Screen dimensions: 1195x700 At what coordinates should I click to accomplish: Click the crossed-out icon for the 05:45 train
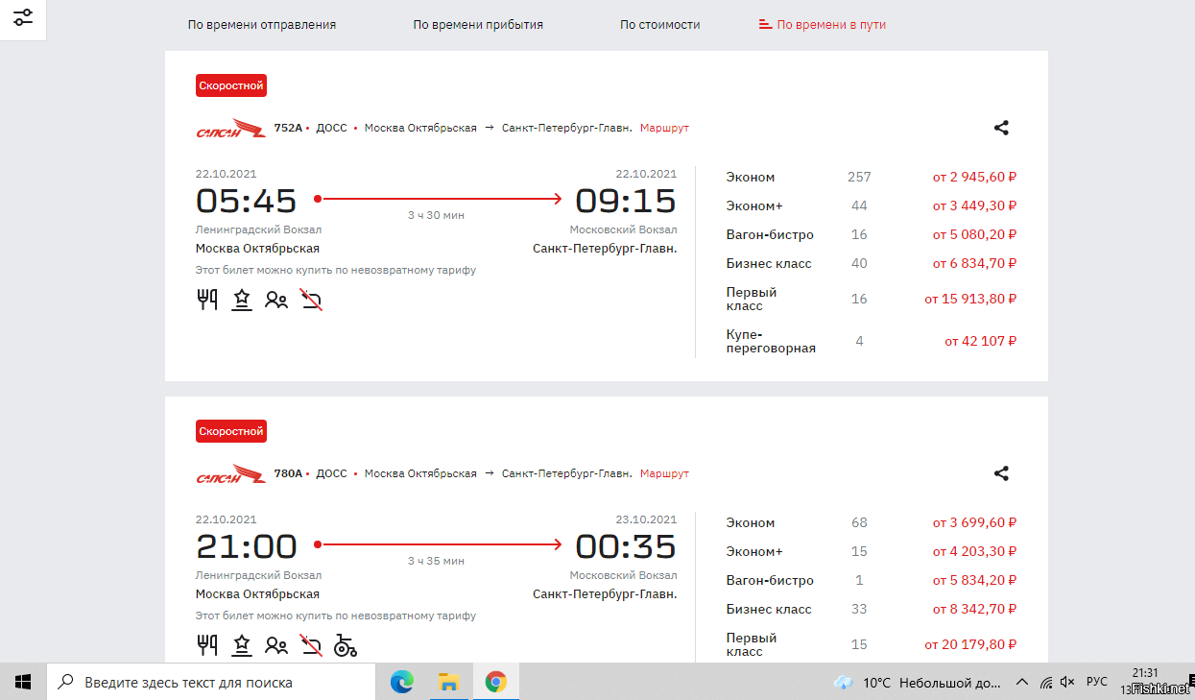click(x=311, y=301)
